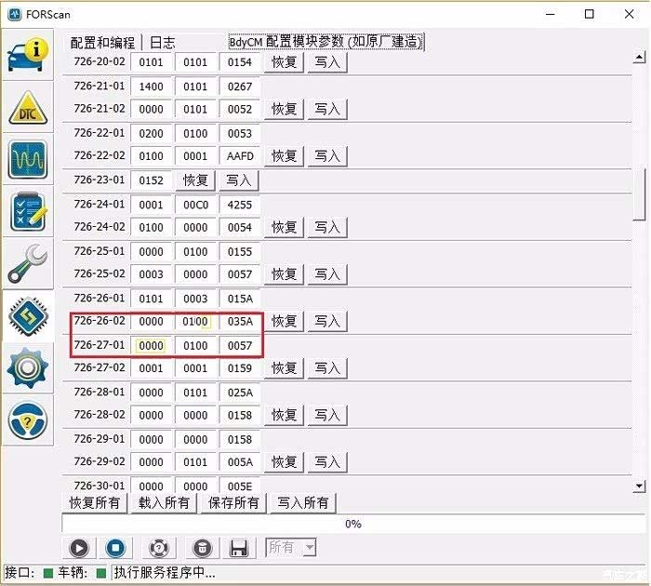Click 恢复 for row 726-22-02
651x586 pixels.
coord(284,156)
